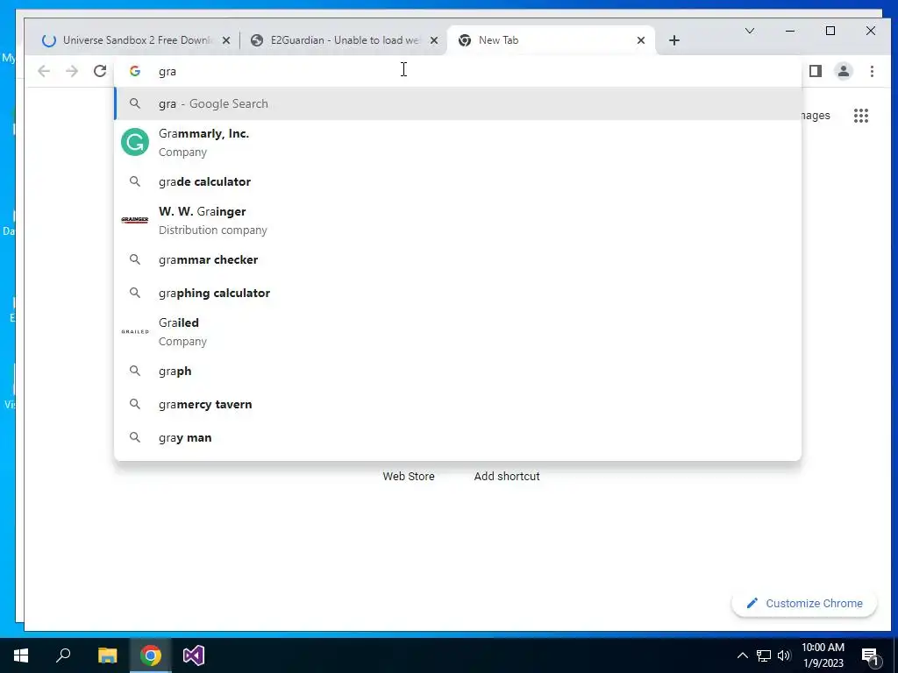The width and height of the screenshot is (898, 673).
Task: Choose graphing calculator suggestion
Action: click(x=458, y=293)
